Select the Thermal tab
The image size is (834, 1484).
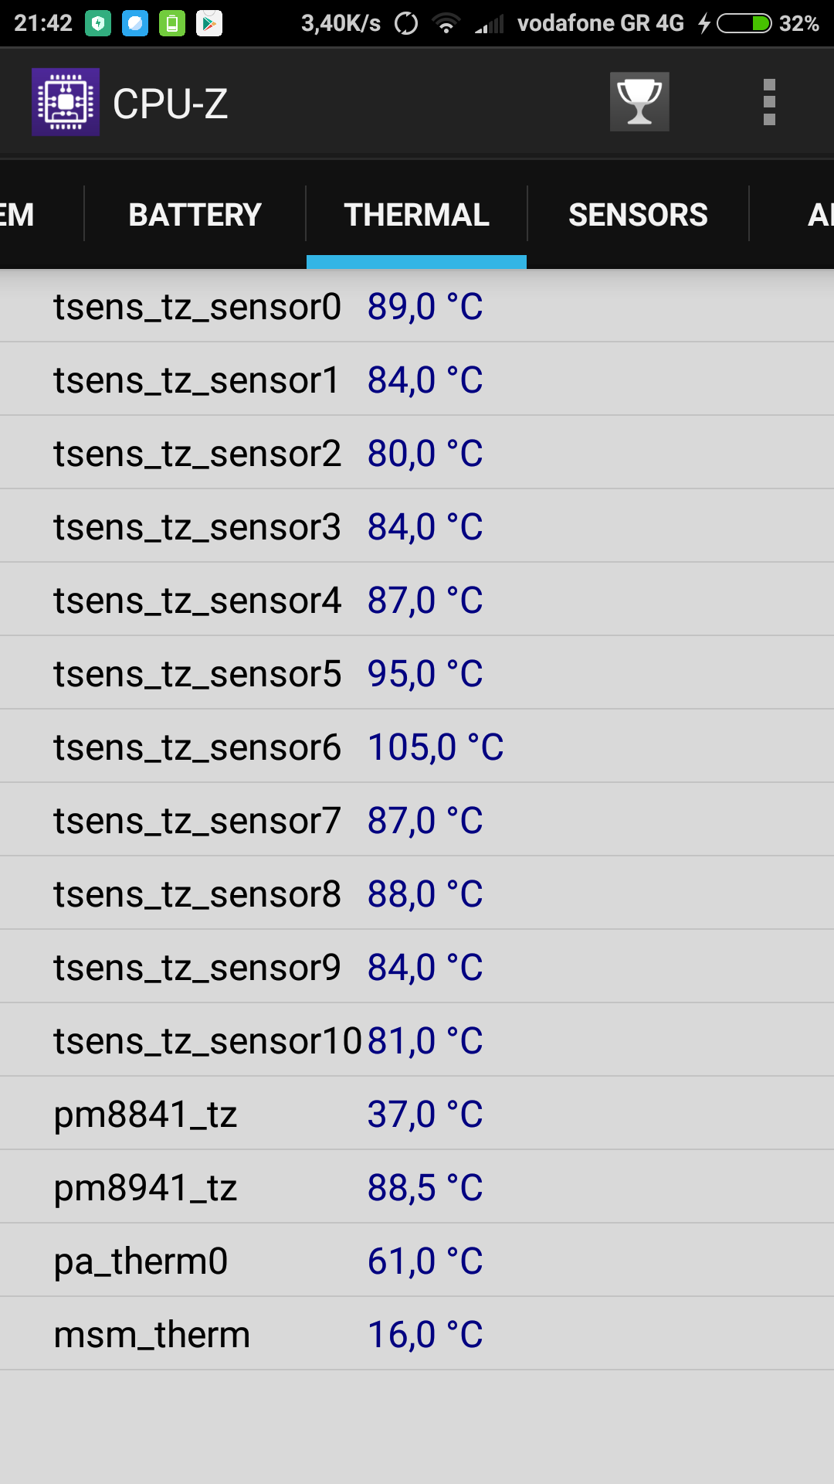(x=416, y=215)
